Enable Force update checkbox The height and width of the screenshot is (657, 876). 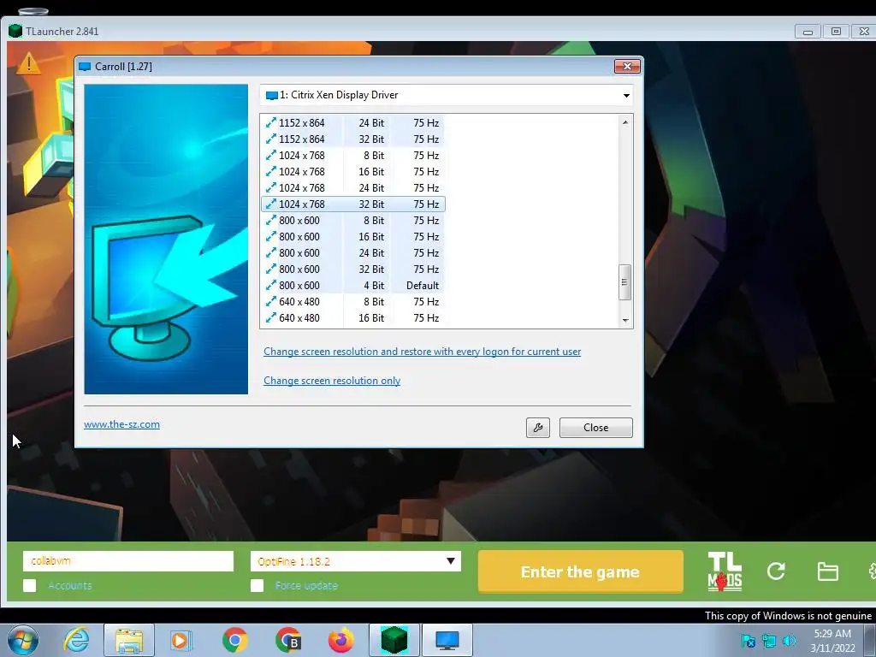coord(257,585)
